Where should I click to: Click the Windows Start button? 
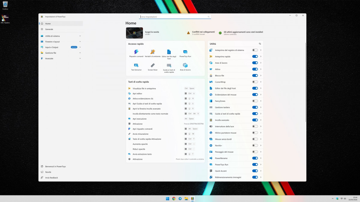pos(167,198)
